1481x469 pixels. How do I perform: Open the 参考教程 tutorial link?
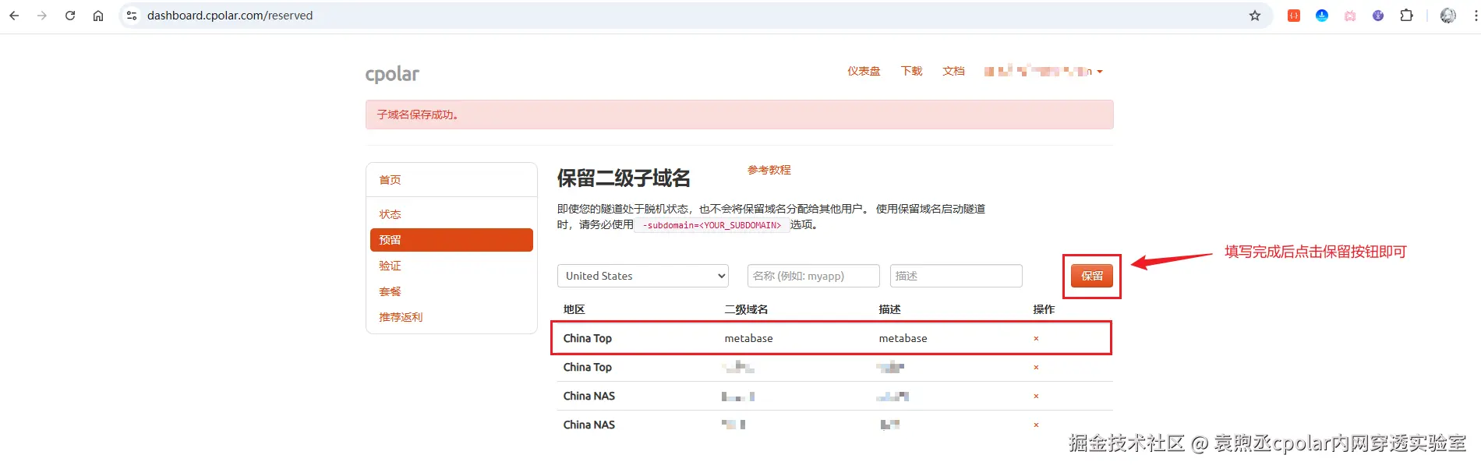[769, 170]
